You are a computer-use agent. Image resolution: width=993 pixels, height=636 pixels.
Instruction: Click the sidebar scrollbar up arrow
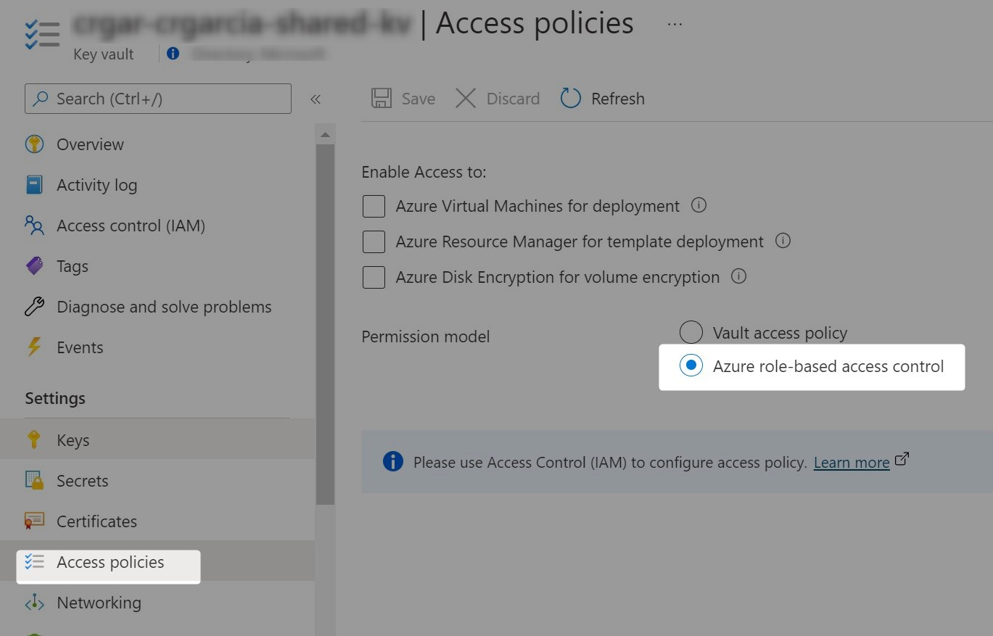tap(325, 135)
